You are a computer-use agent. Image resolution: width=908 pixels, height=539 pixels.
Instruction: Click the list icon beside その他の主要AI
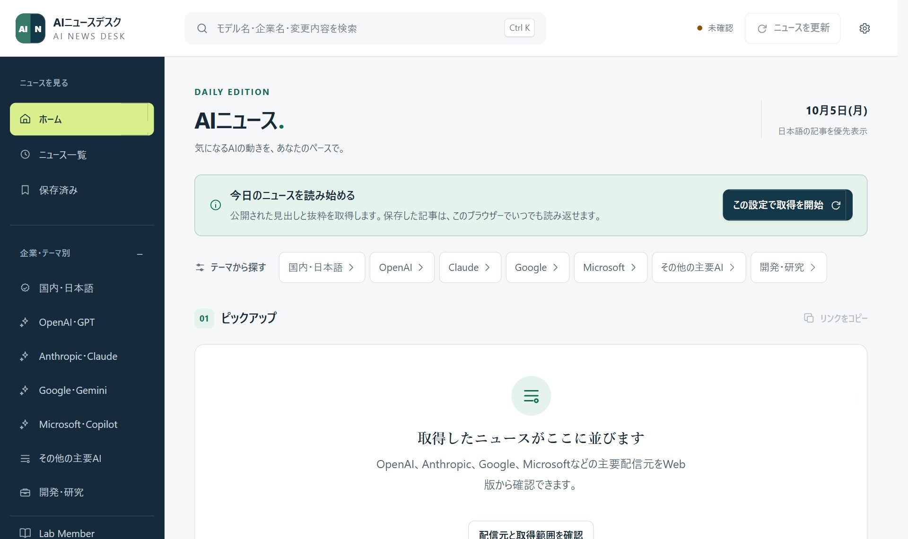(25, 458)
